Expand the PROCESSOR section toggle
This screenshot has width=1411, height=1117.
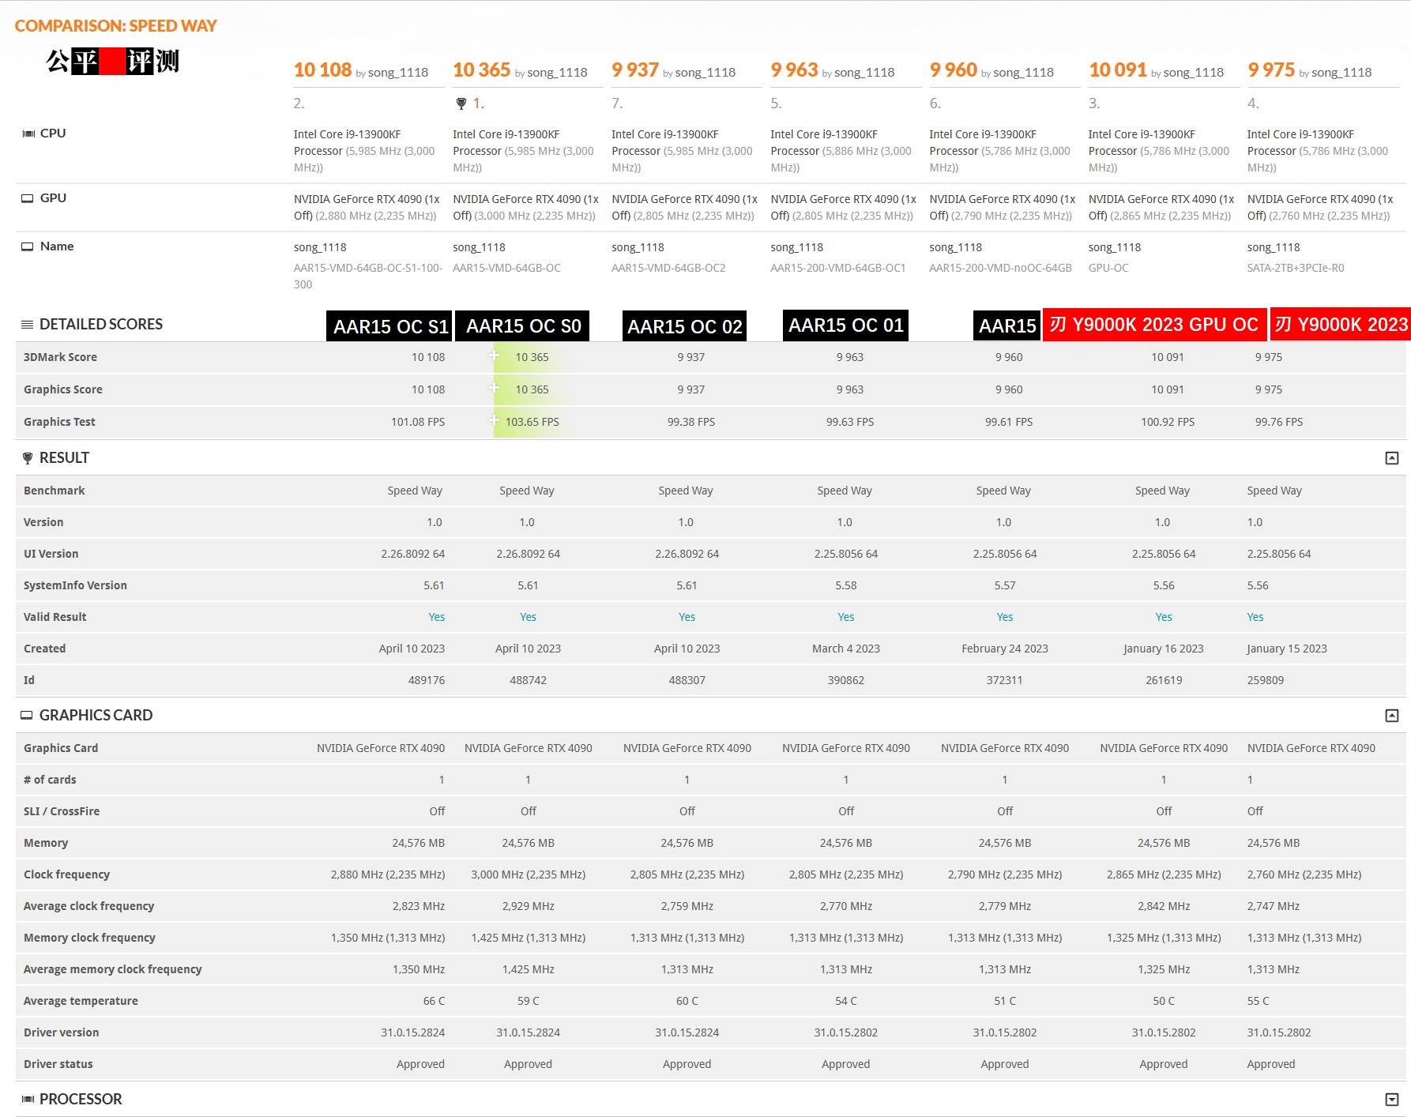click(1392, 1100)
